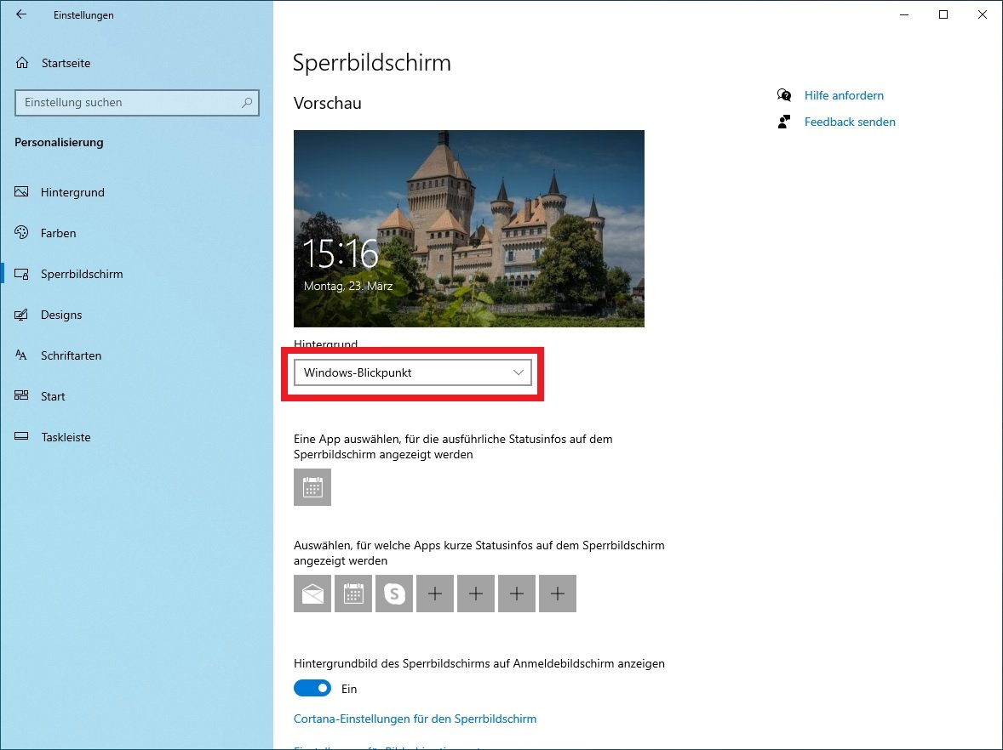Click the Personalisierung heading text
Image resolution: width=1003 pixels, height=750 pixels.
(x=59, y=142)
